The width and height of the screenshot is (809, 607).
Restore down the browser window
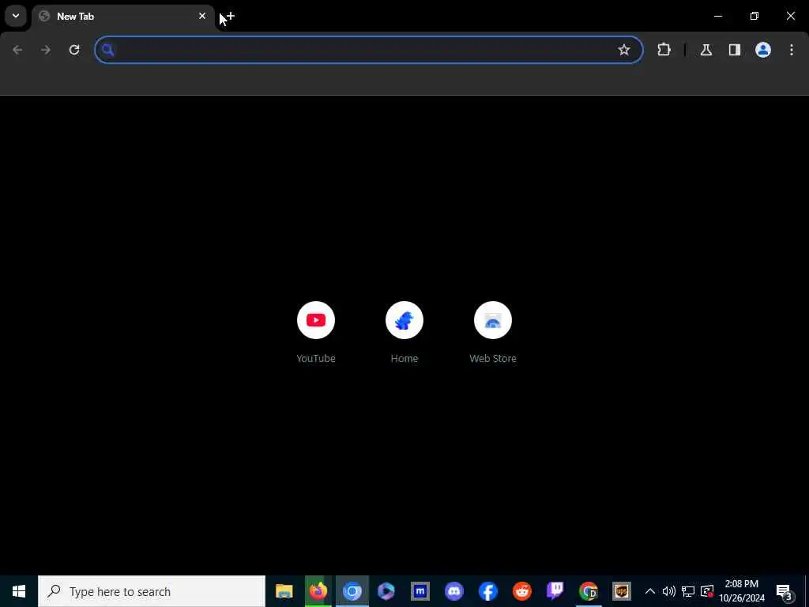pyautogui.click(x=754, y=16)
